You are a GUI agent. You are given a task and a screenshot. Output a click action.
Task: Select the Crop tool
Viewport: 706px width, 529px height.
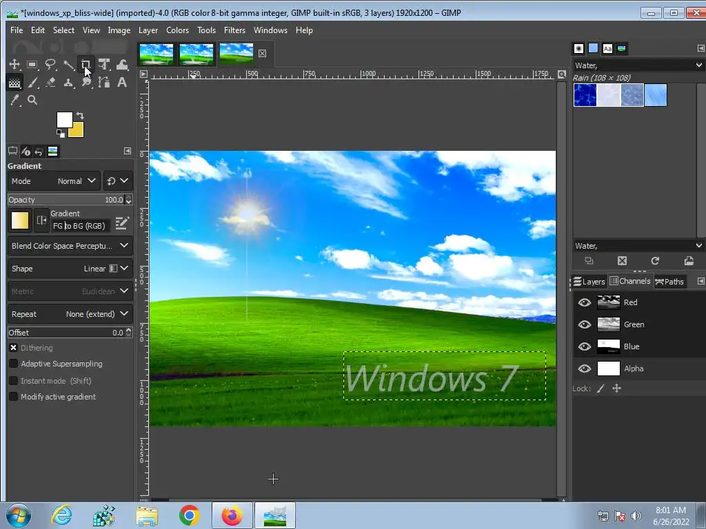[86, 64]
